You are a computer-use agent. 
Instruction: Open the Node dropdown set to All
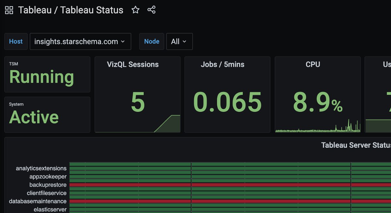click(180, 41)
